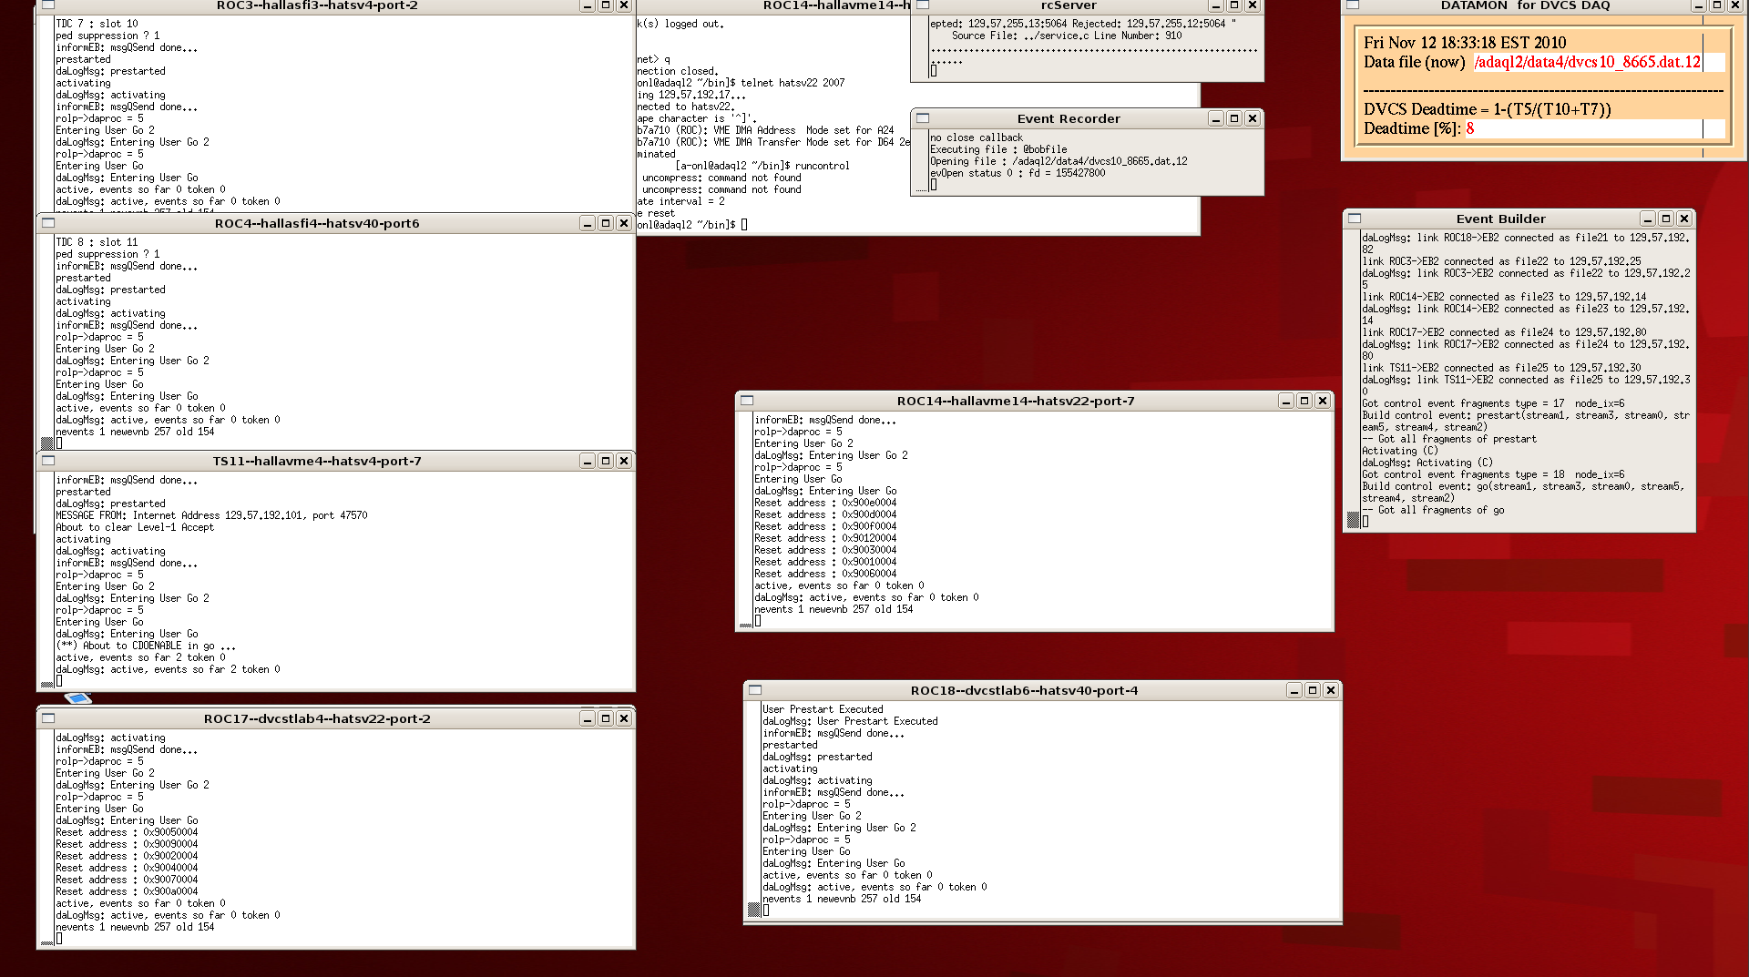Close the Event Builder window

tap(1684, 219)
